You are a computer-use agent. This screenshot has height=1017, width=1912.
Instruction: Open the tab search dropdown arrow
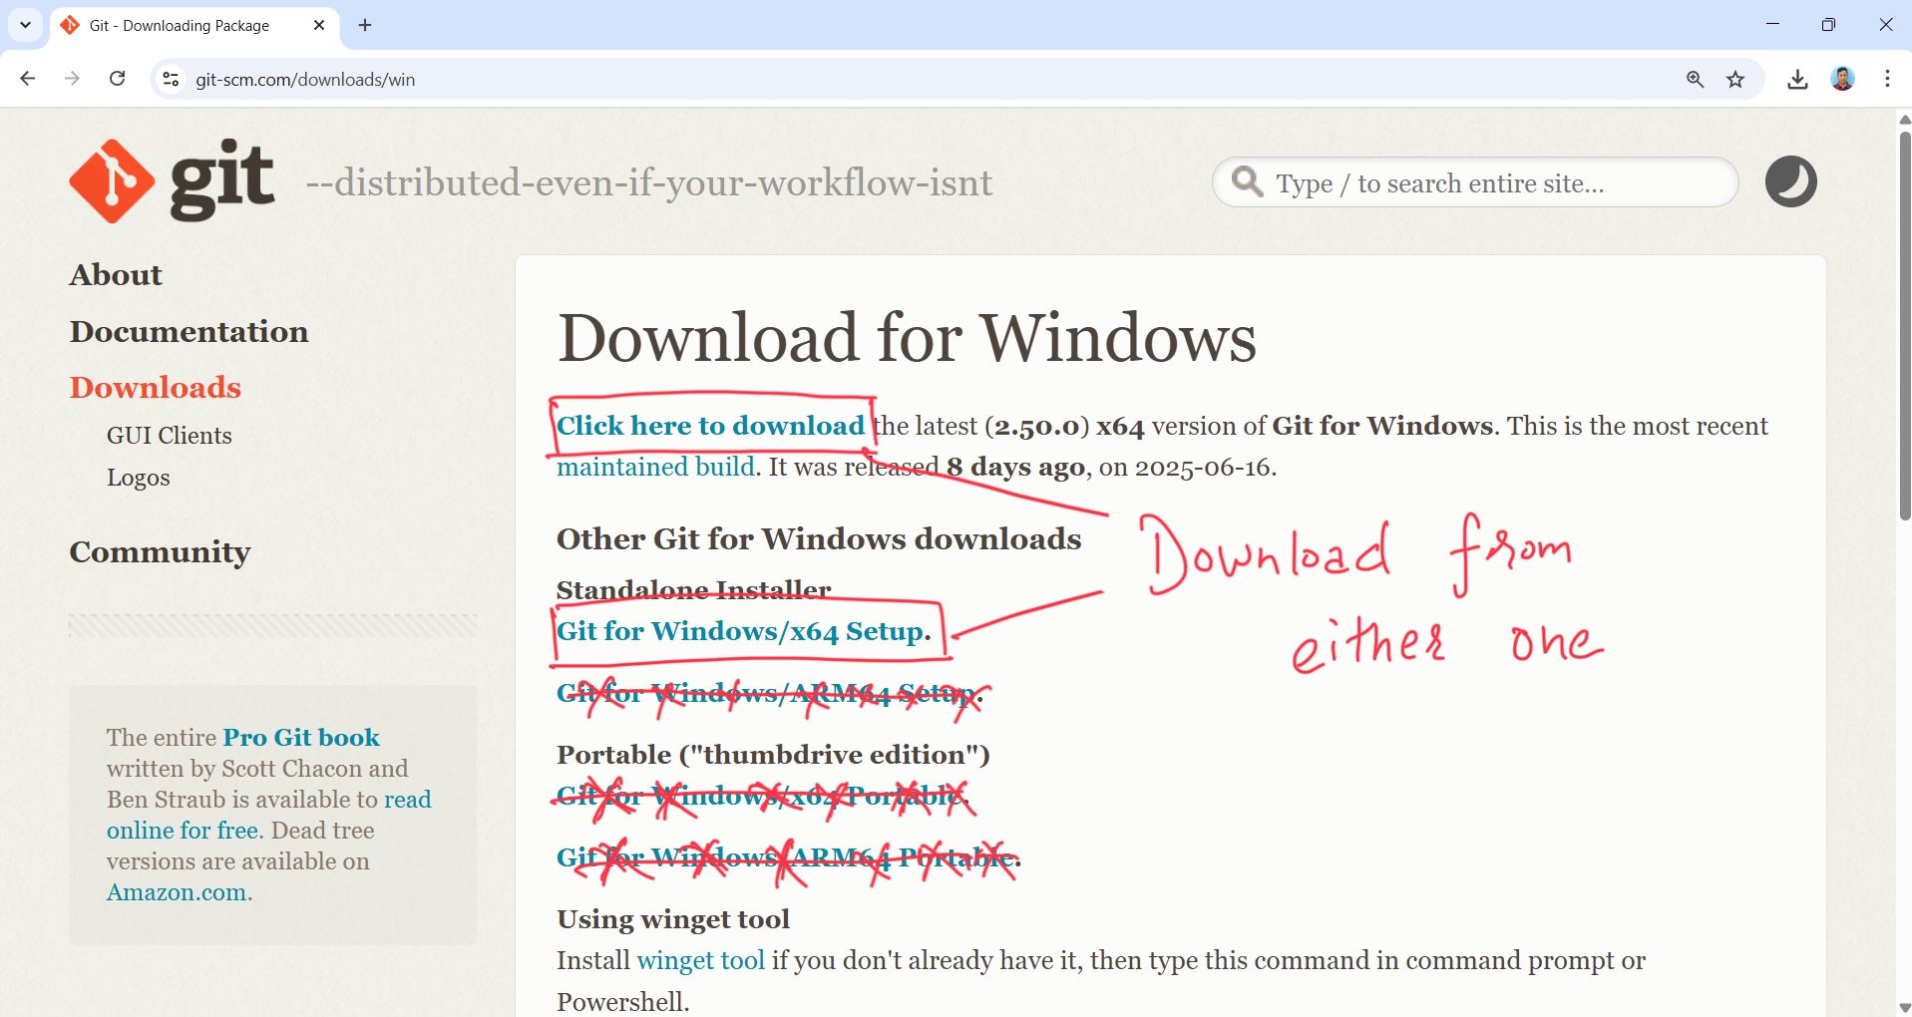[26, 25]
